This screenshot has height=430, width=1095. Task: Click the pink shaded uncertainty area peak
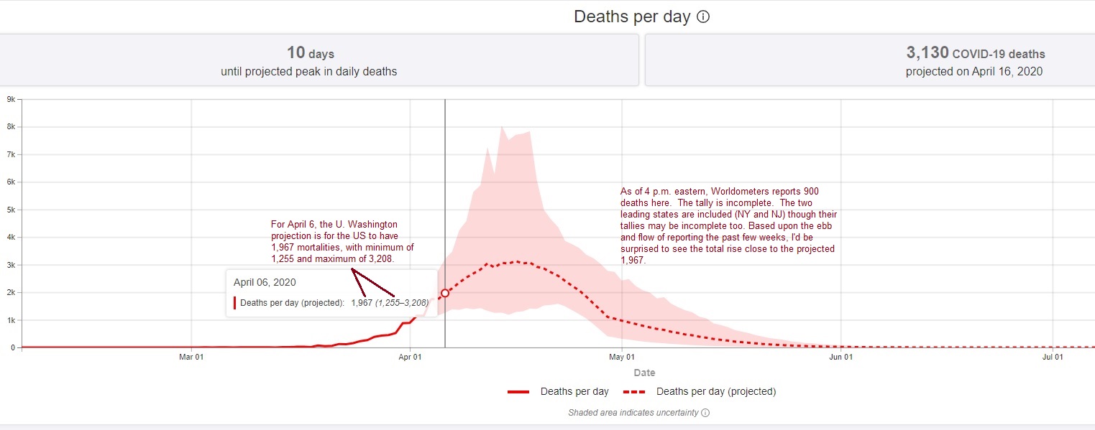[x=503, y=128]
